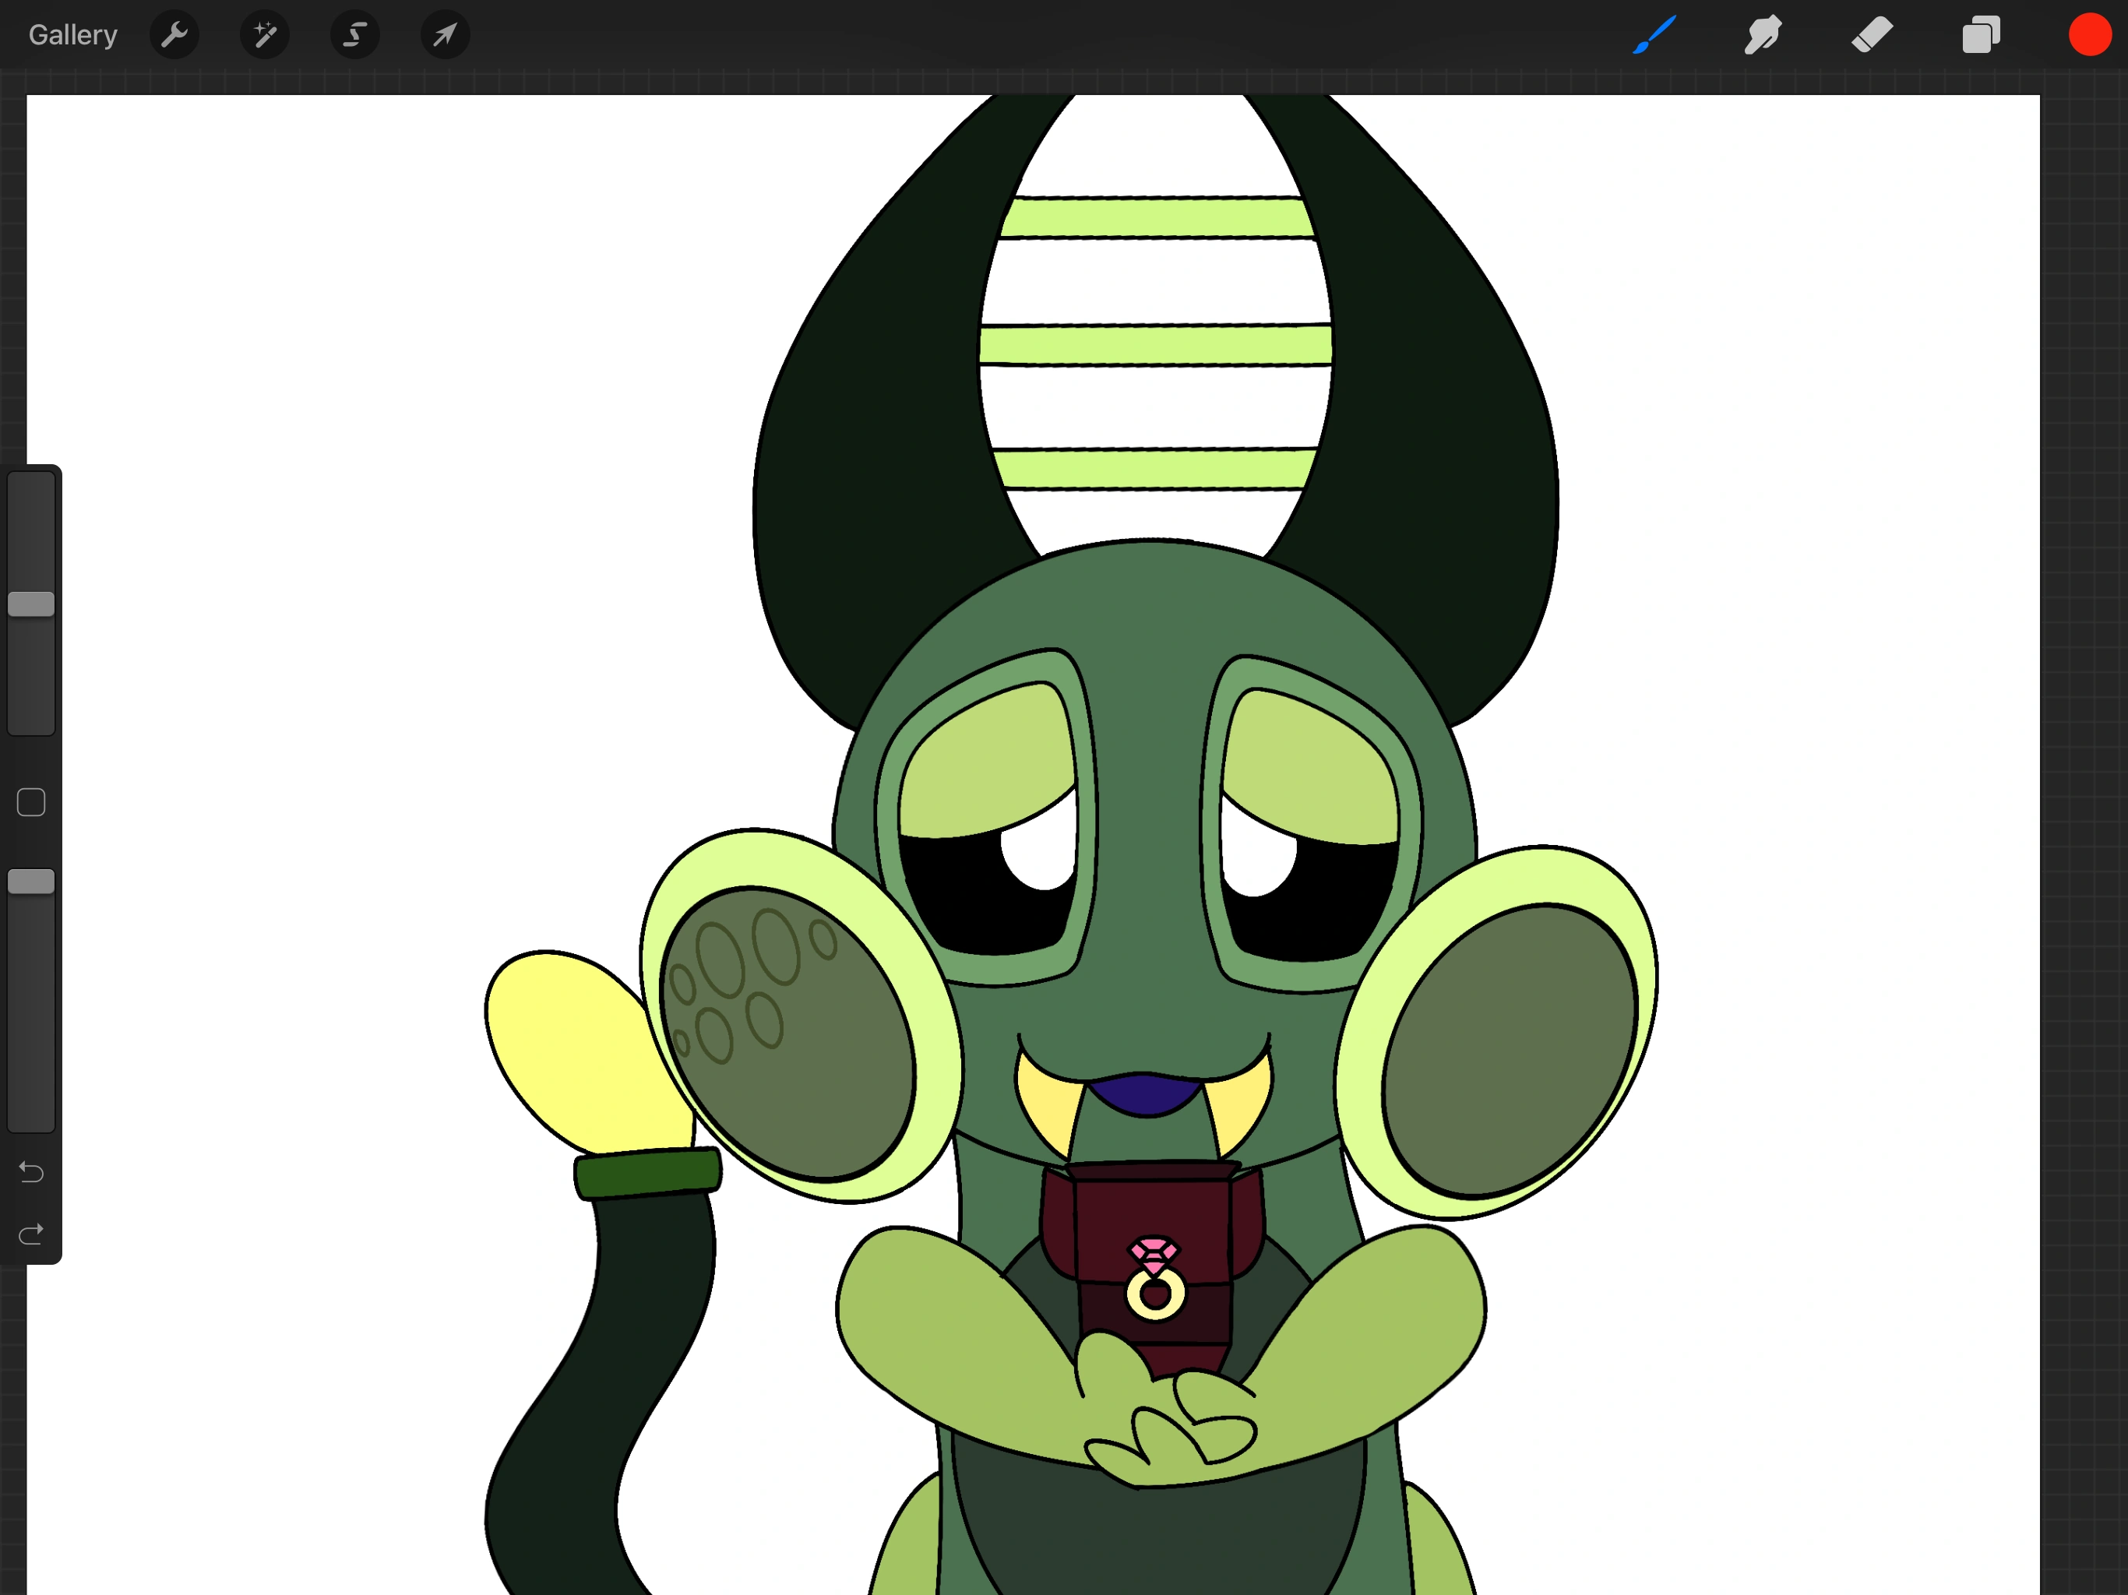The height and width of the screenshot is (1595, 2128).
Task: Open the Smudge brush settings
Action: tap(1763, 34)
